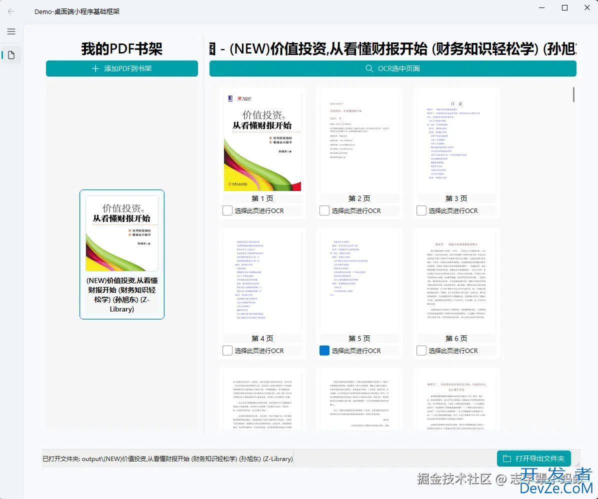Open page 6 thumbnail
Screen dimensions: 598x499
pos(456,282)
